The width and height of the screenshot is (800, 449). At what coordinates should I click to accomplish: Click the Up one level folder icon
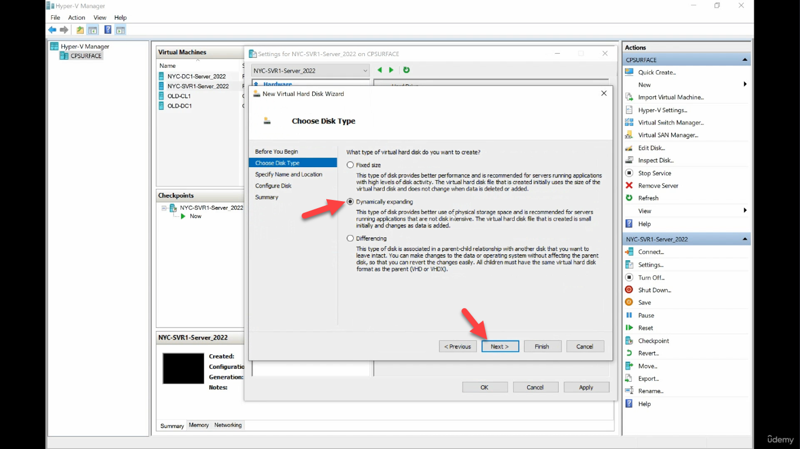80,30
